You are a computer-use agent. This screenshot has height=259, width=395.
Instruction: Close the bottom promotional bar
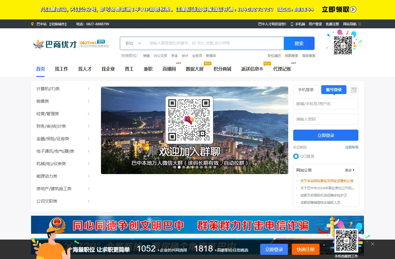(x=373, y=244)
